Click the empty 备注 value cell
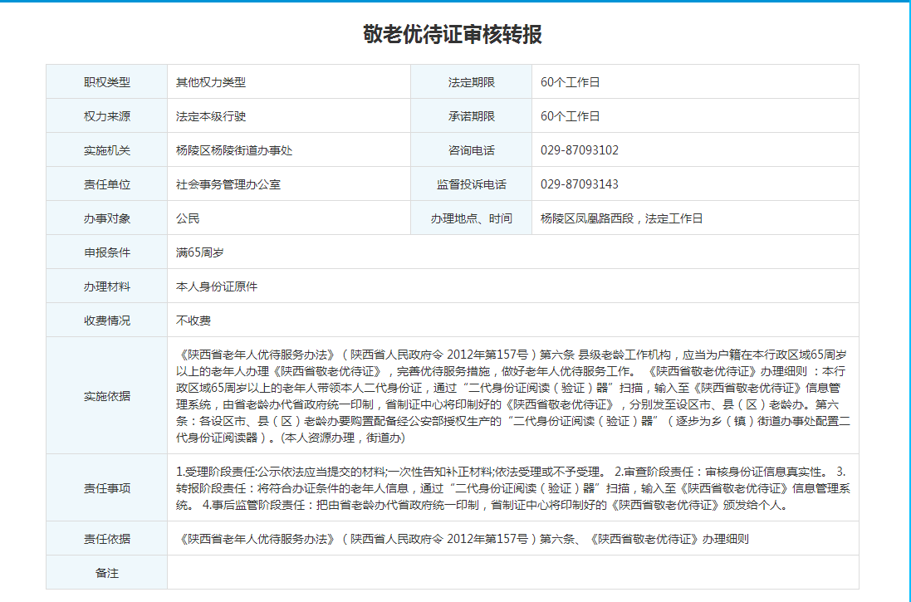Screen dimensions: 911x602 pos(512,573)
